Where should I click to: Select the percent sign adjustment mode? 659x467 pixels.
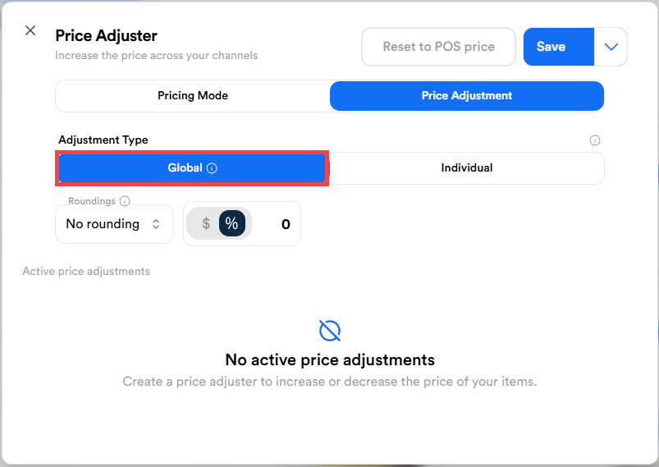[231, 223]
